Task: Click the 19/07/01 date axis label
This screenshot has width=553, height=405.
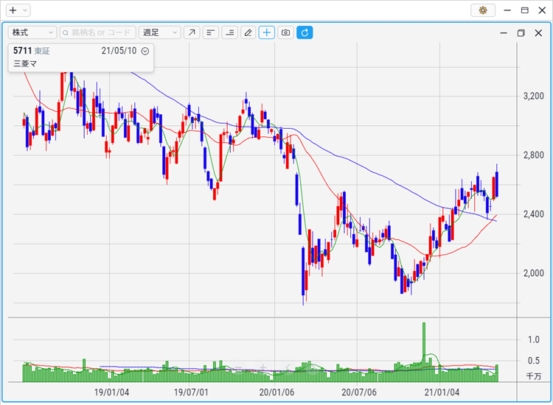Action: point(191,392)
